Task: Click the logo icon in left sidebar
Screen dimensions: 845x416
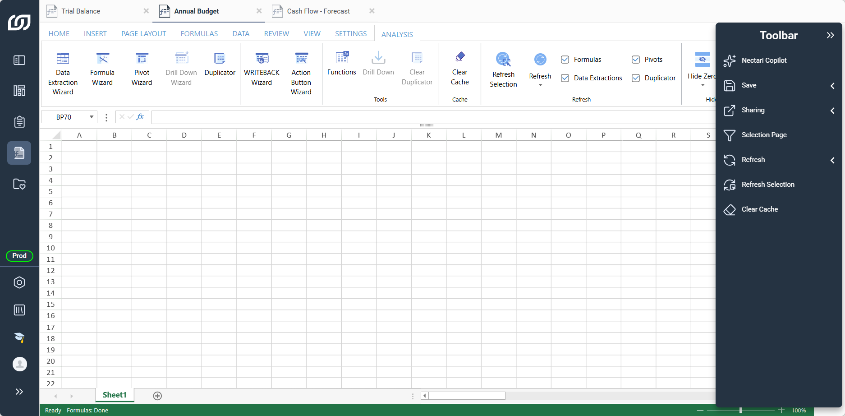Action: [19, 22]
